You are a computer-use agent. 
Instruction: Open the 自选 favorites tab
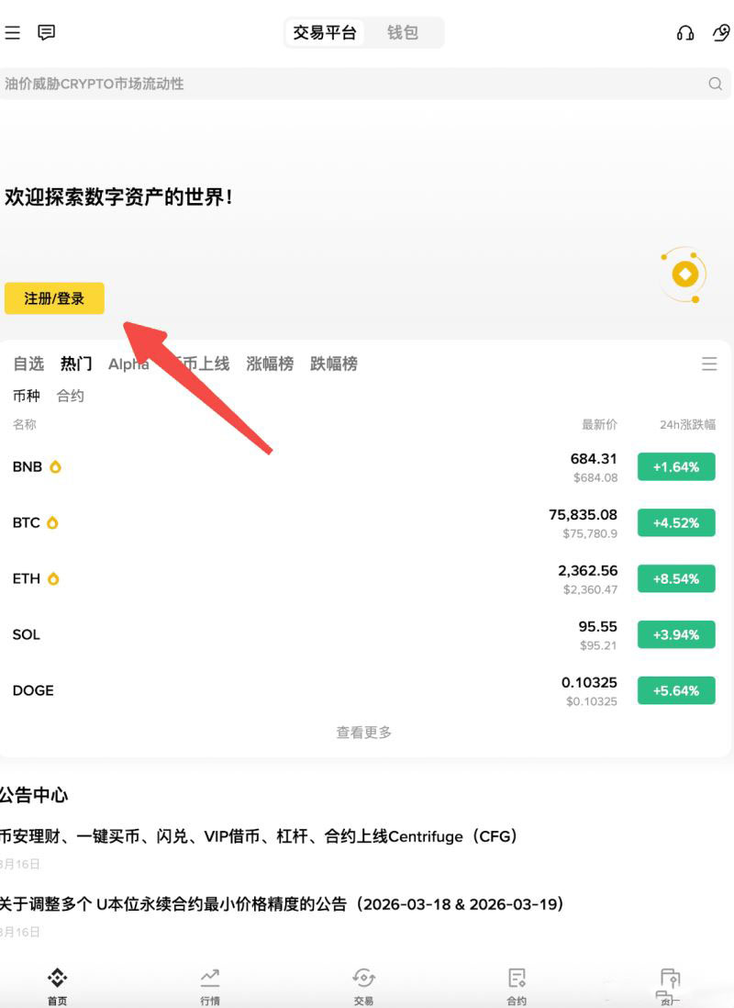coord(28,364)
